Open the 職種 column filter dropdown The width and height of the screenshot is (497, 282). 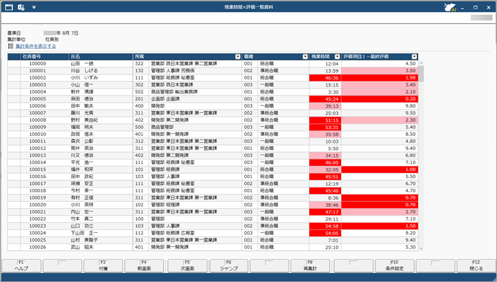(305, 56)
